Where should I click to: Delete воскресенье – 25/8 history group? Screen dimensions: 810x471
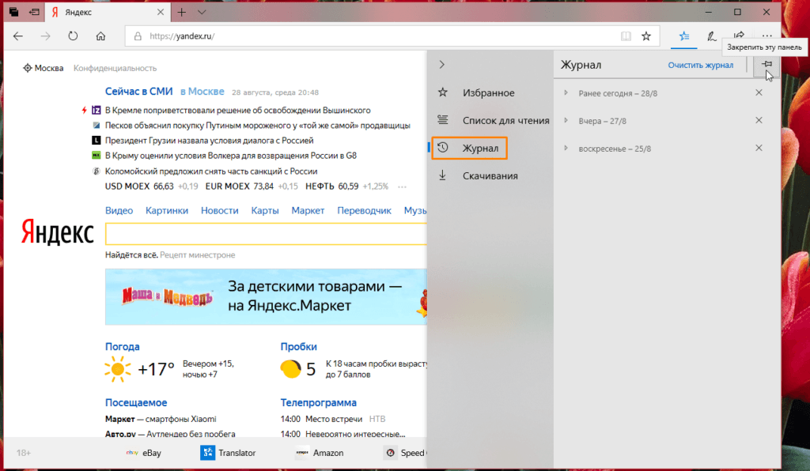click(x=759, y=148)
